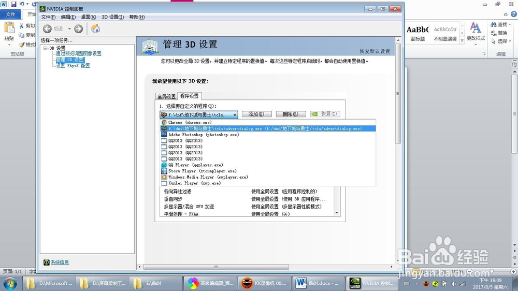Click 替换 in Word editing group
Screen dimensions: 518x291
[x=499, y=33]
